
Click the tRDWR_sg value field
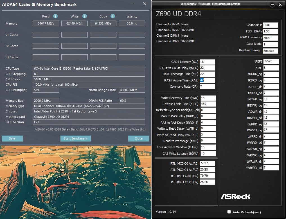(x=271, y=99)
